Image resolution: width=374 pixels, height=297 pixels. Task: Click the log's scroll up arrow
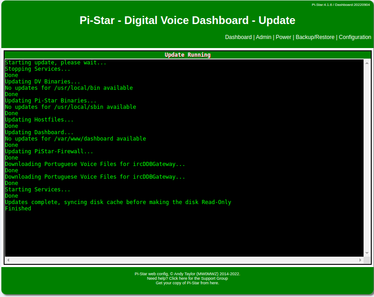tap(367, 63)
